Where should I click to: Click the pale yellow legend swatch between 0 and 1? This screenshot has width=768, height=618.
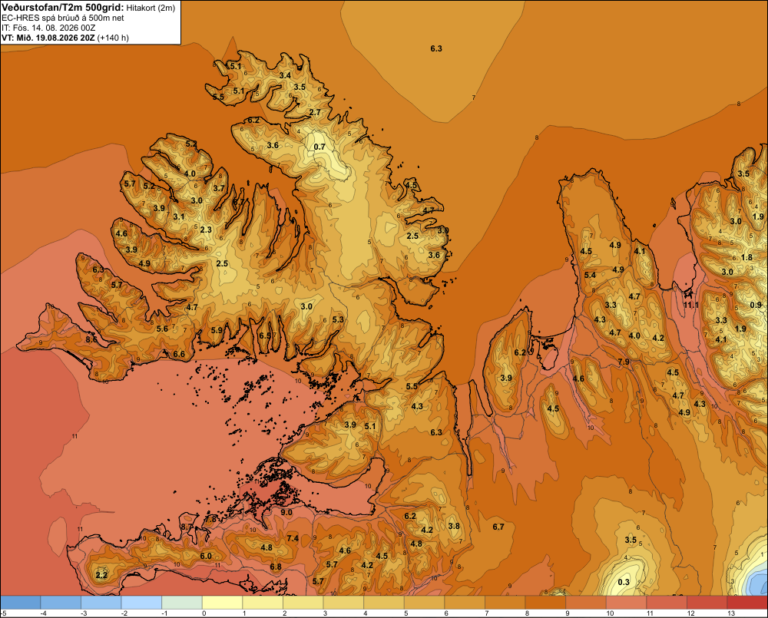[223, 603]
